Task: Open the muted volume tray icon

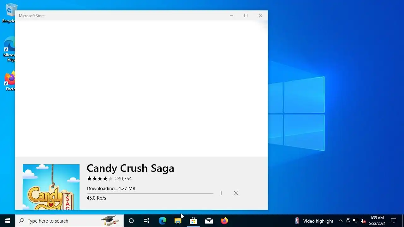Action: click(363, 221)
